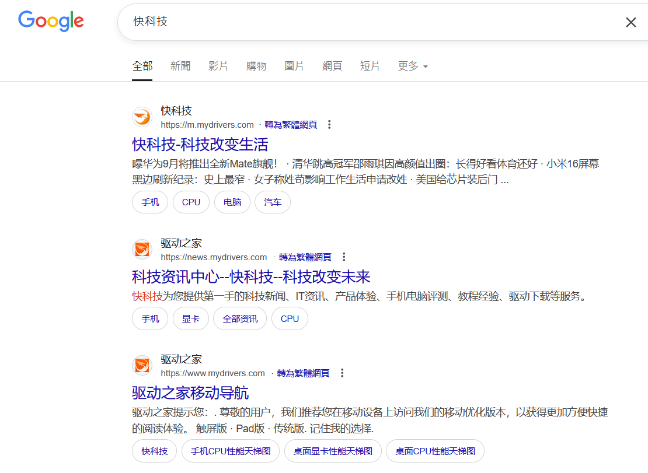Switch to the 新聞 tab

pos(180,66)
